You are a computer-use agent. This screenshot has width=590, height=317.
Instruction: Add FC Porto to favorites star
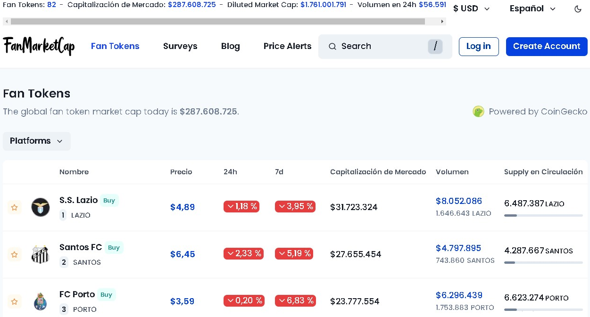(x=15, y=301)
